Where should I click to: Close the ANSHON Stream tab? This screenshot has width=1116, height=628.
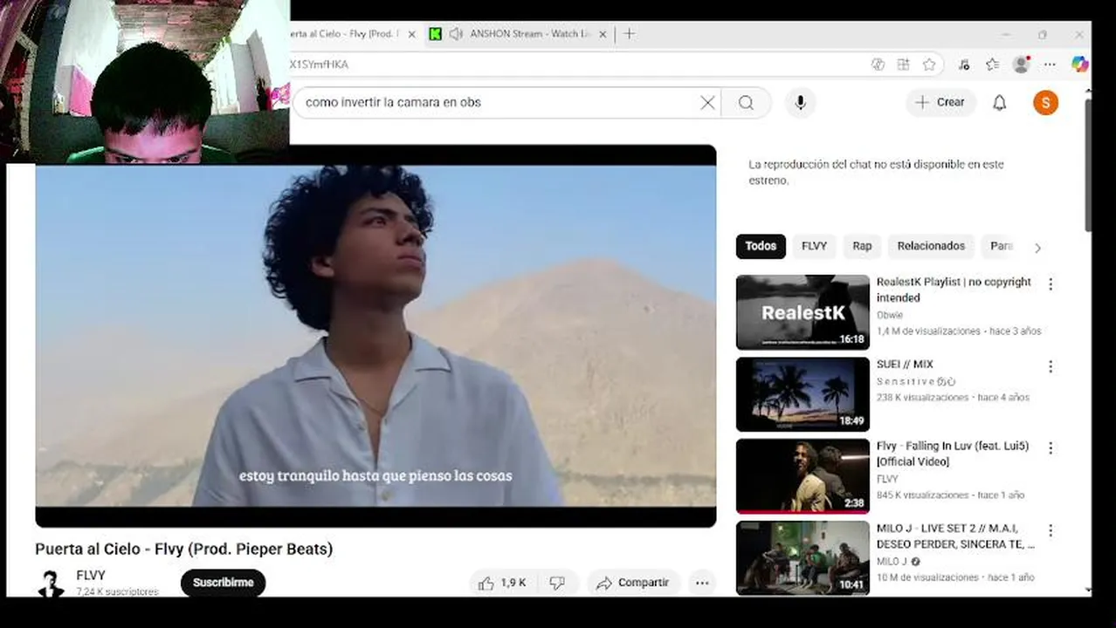602,34
